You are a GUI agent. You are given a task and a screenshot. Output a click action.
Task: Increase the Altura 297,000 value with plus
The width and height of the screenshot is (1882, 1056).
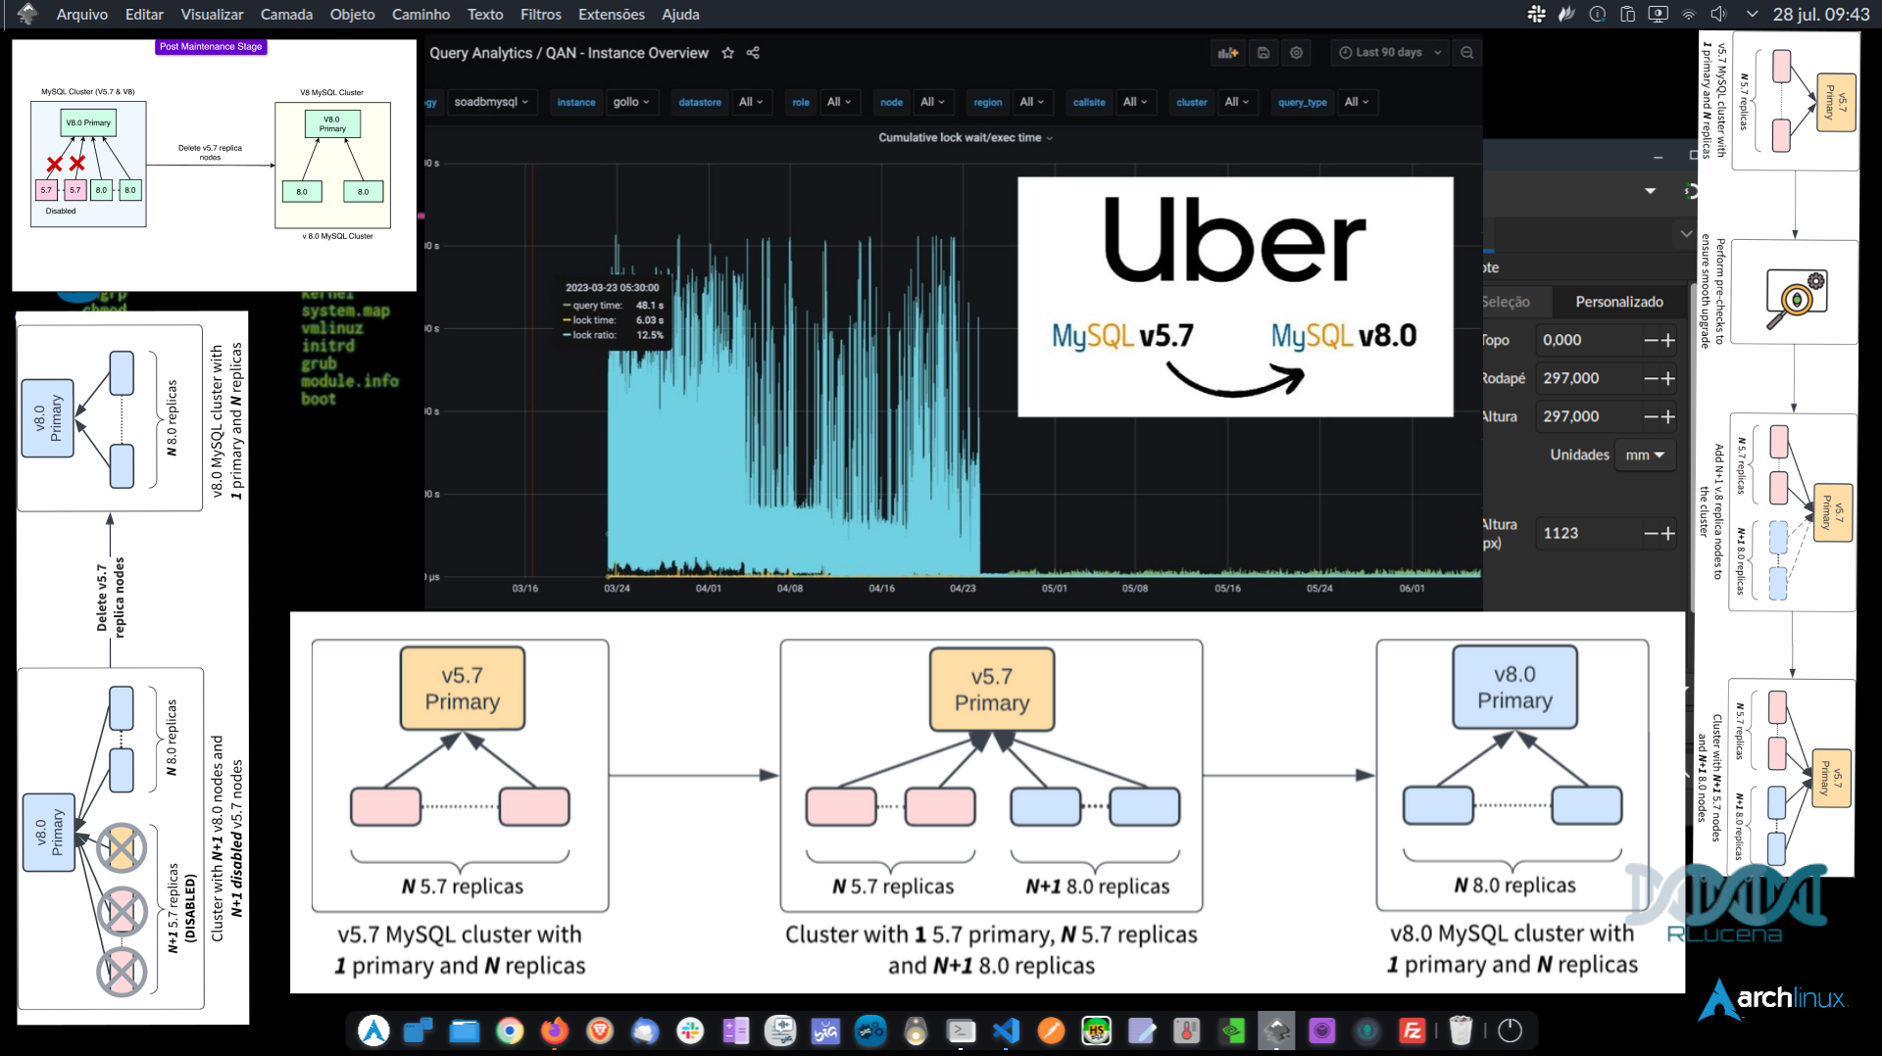[x=1668, y=416]
